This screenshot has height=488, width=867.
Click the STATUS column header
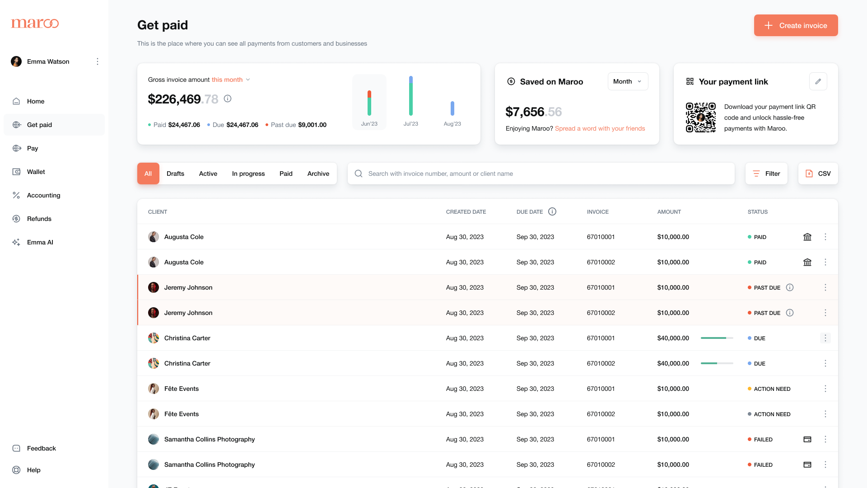[758, 211]
